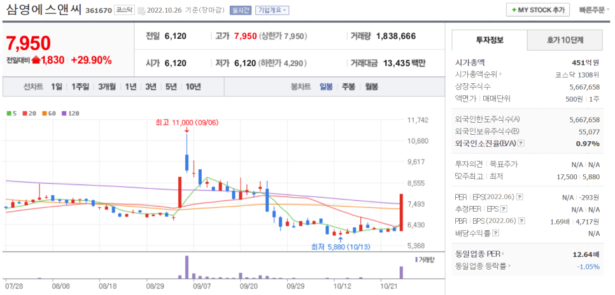
Task: Click the orange 60-day moving average swatch
Action: click(x=45, y=114)
